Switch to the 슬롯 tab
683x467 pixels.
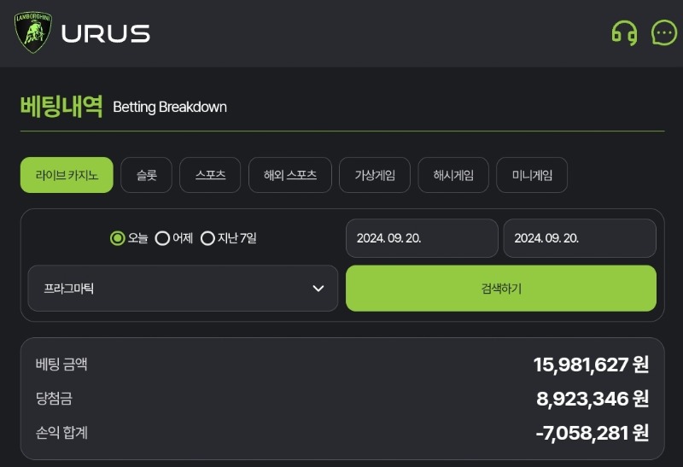[146, 175]
